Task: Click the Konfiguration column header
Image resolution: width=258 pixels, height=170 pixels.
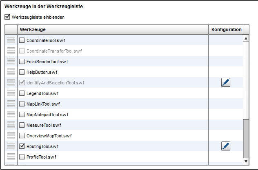Action: point(226,30)
